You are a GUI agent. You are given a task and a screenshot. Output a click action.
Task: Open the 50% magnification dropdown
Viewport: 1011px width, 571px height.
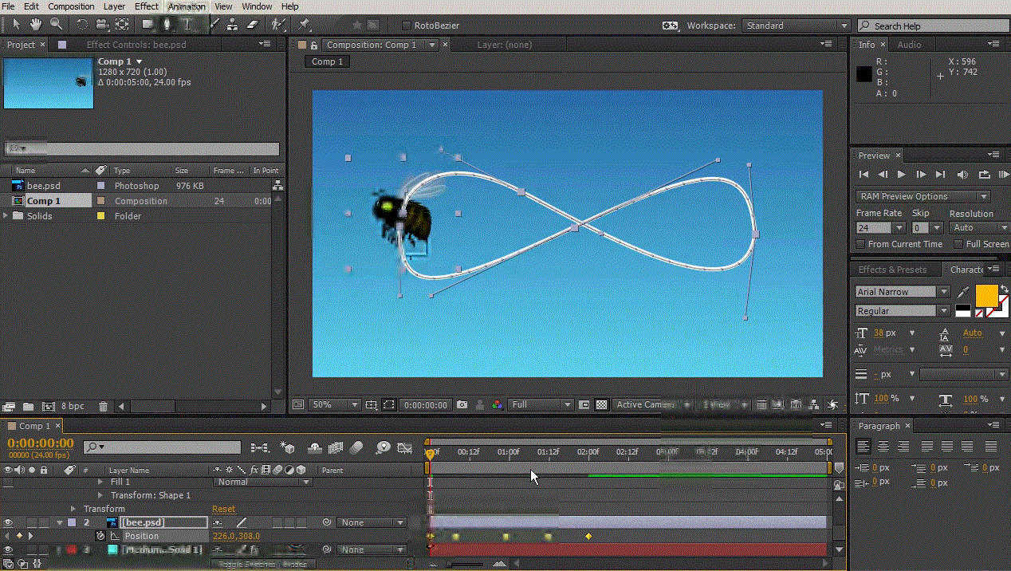[335, 405]
